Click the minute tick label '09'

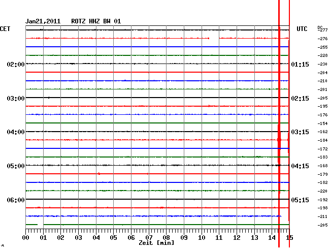pyautogui.click(x=184, y=238)
